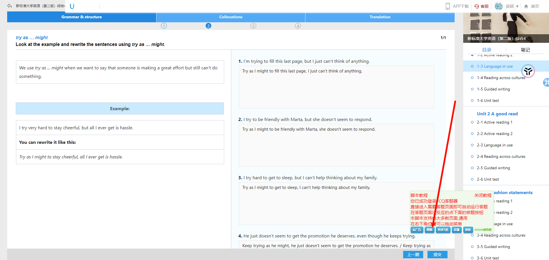The image size is (549, 260).
Task: Jump to question step 1 circle
Action: (x=164, y=26)
